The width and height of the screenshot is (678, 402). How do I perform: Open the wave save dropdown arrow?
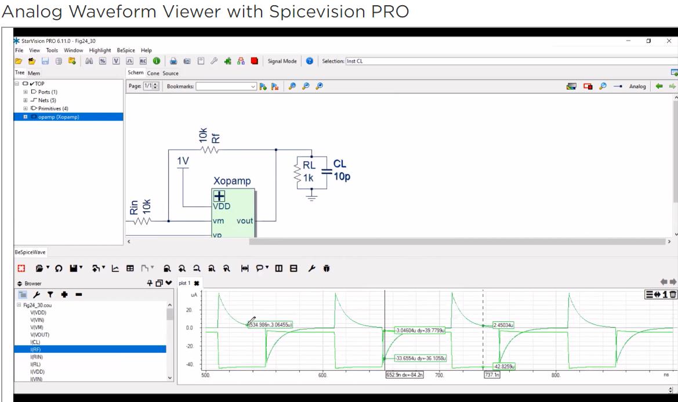pyautogui.click(x=81, y=267)
